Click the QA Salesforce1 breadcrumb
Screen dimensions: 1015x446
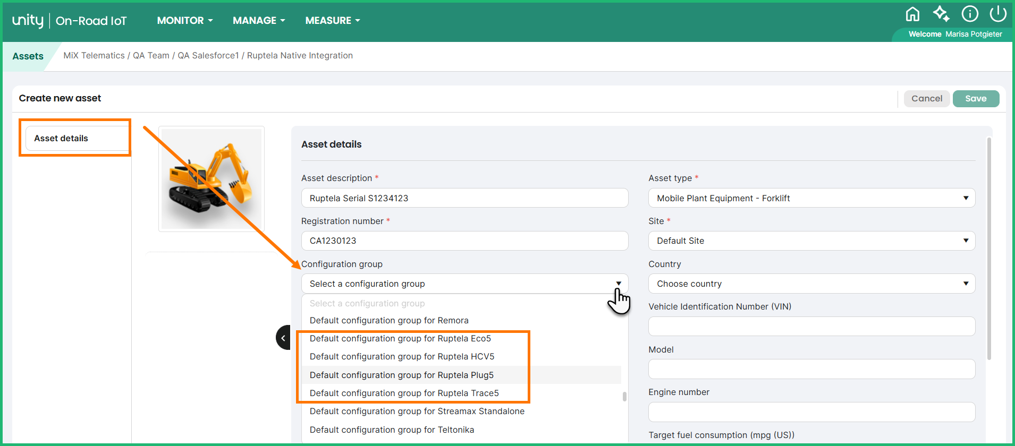[x=208, y=56]
